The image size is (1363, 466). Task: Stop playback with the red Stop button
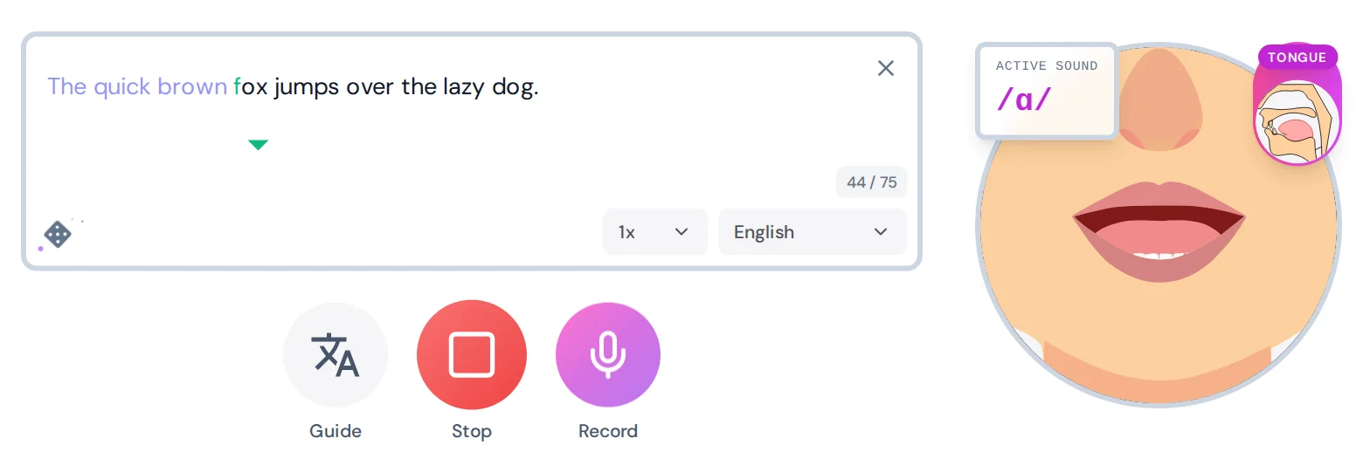pos(472,354)
